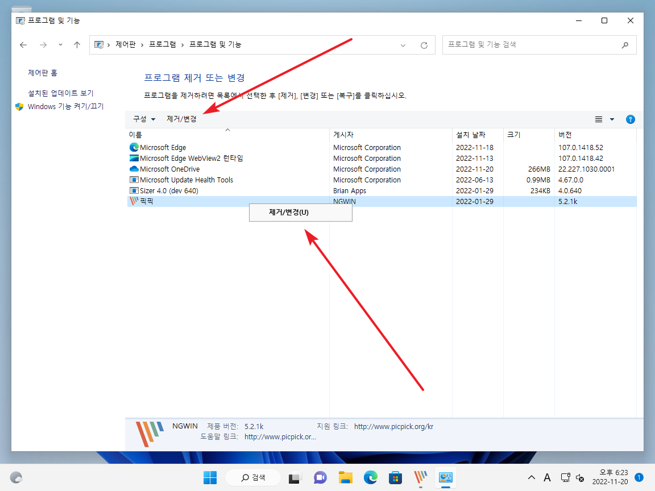Sort by 버전 column header
Screen dimensions: 655x491
(596, 135)
